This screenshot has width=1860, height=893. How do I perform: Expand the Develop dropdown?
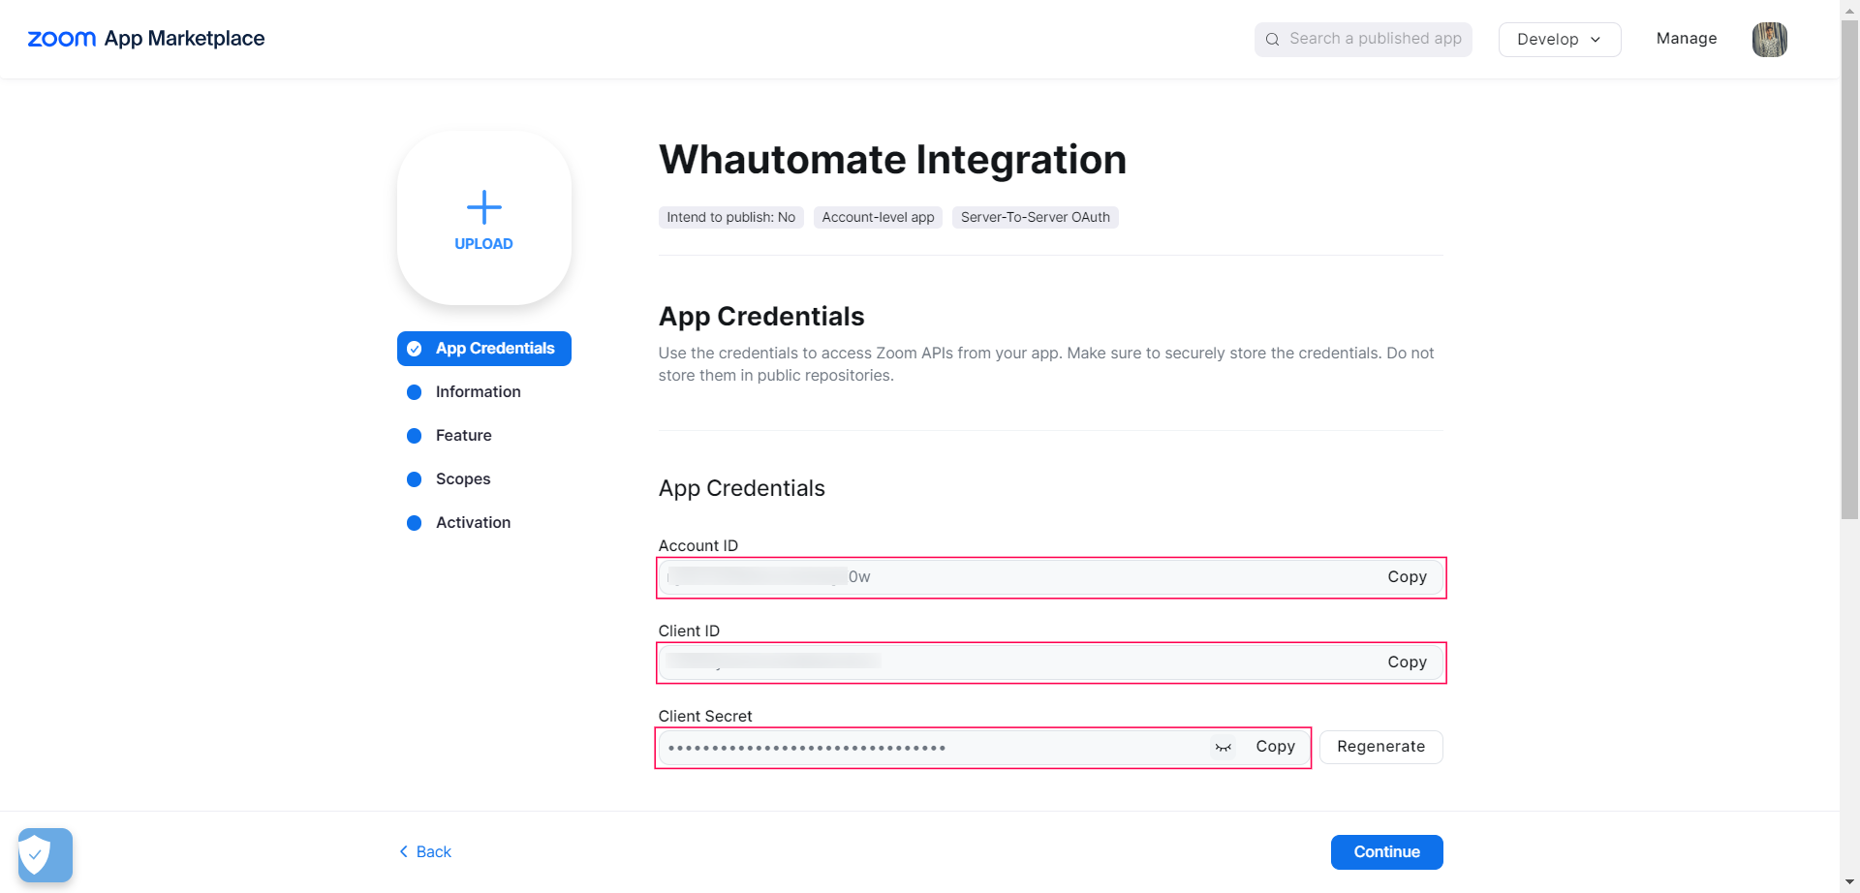coord(1559,40)
